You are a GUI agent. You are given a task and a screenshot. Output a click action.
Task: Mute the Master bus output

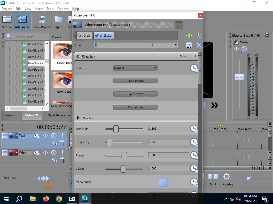244,49
